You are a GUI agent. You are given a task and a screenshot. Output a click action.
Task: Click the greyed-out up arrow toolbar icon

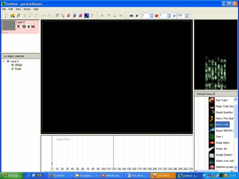point(108,16)
